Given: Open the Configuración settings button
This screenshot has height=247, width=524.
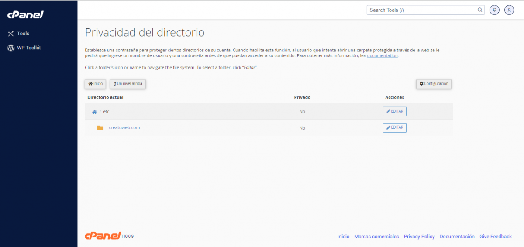Looking at the screenshot, I should click(434, 84).
